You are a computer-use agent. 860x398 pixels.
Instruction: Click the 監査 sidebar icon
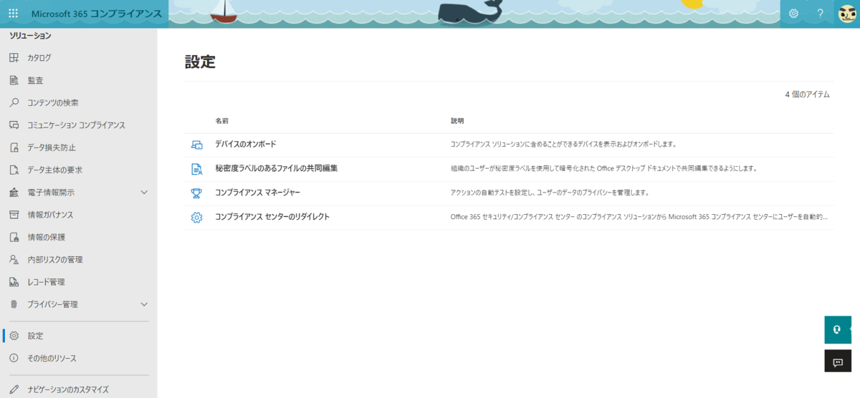point(14,80)
